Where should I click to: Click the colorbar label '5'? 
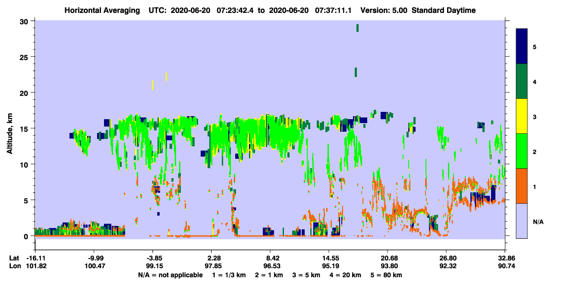pos(535,47)
